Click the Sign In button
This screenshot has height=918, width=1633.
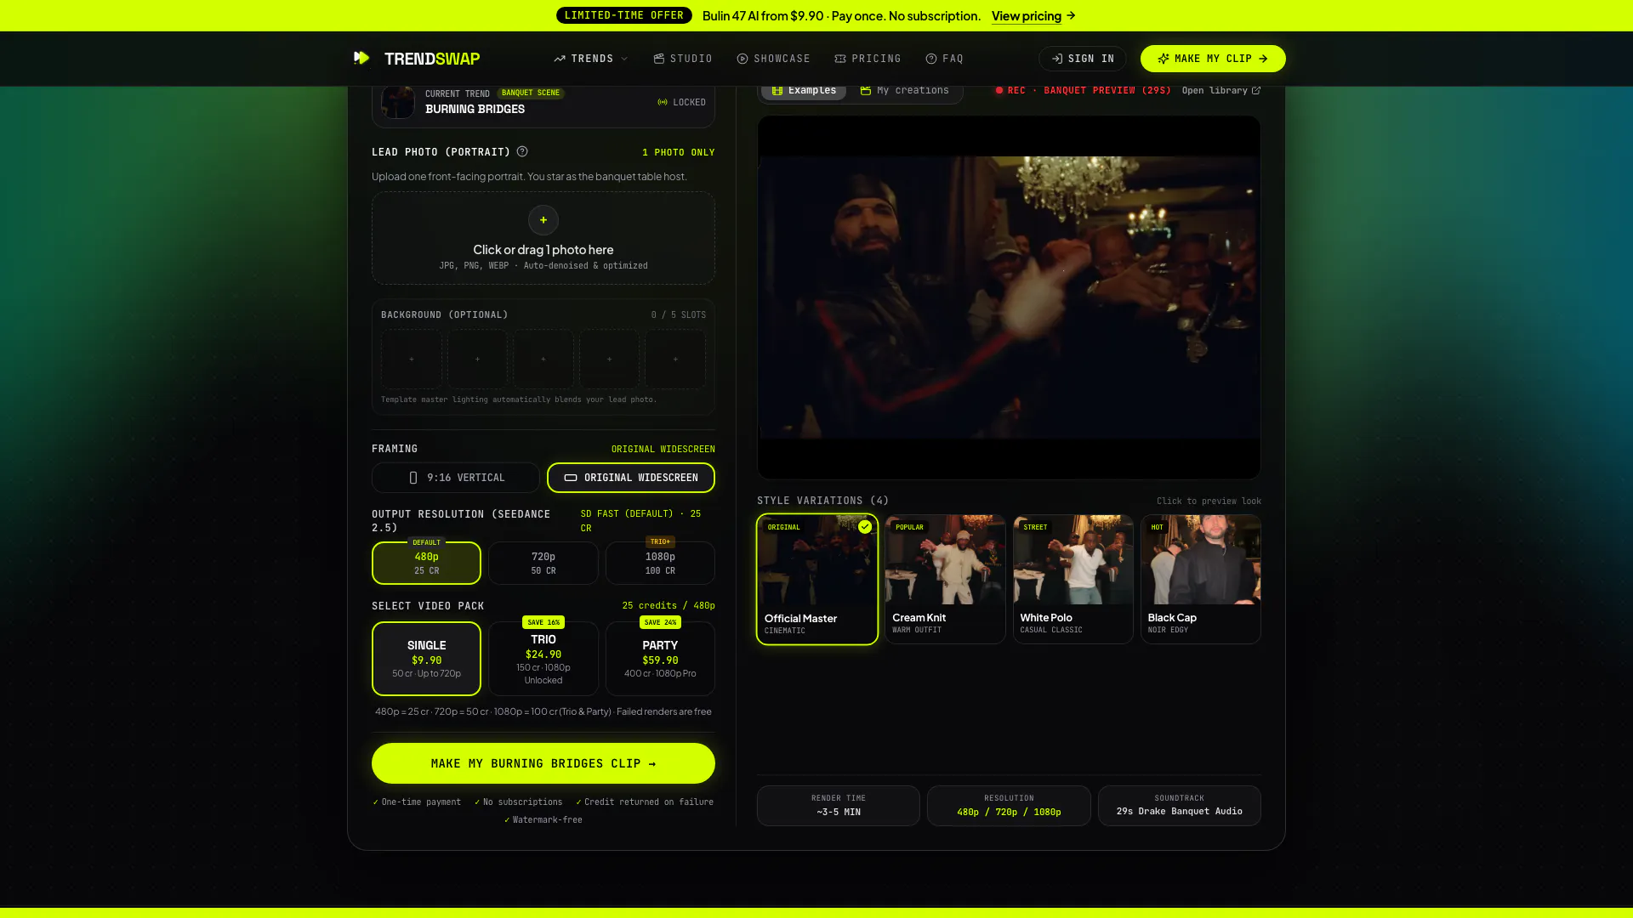[1083, 59]
